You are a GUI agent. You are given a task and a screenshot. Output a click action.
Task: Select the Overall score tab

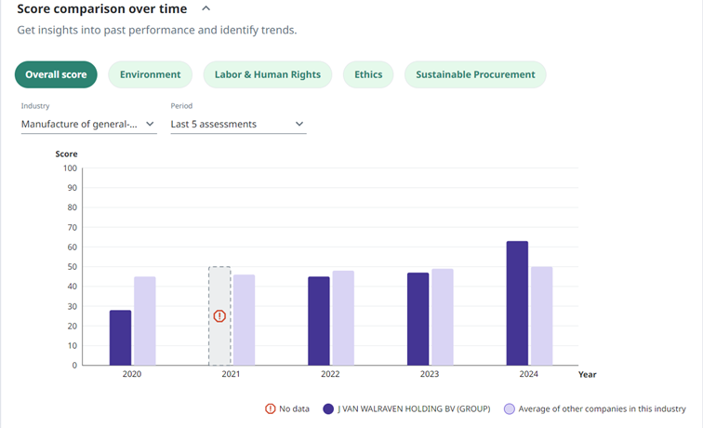click(56, 74)
